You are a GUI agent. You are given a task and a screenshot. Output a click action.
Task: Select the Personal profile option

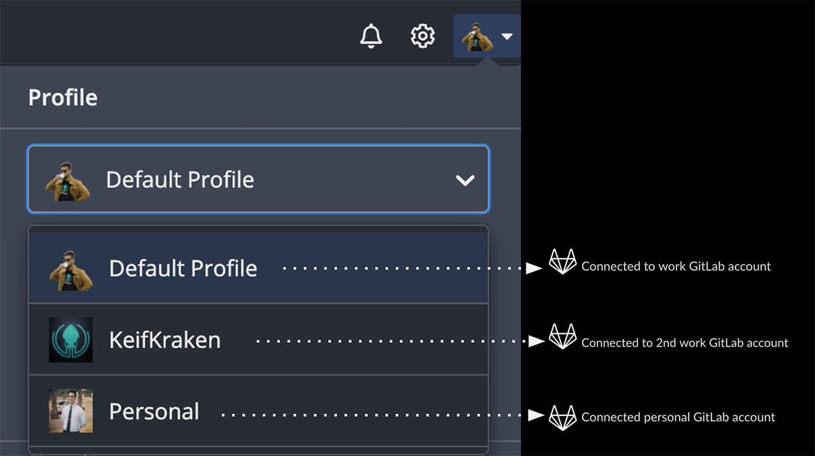click(x=258, y=411)
